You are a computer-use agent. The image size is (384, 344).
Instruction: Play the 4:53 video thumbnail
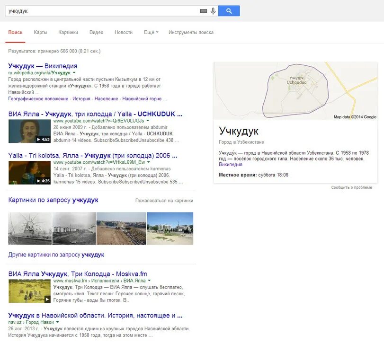(29, 131)
